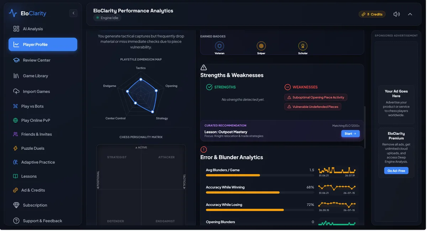
Task: Select the Player Profile chart icon
Action: (x=16, y=45)
